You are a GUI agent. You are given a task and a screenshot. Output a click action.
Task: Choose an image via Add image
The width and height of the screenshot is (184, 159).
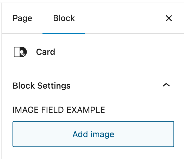(93, 134)
